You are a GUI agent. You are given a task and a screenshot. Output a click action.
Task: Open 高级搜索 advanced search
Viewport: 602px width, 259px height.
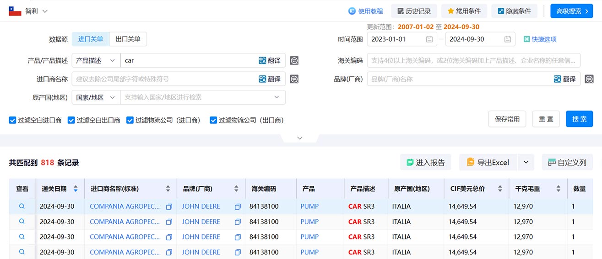571,11
